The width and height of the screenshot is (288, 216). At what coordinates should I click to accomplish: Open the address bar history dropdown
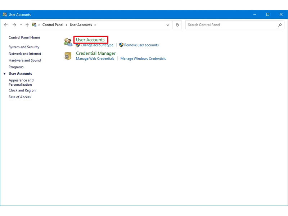click(x=168, y=25)
